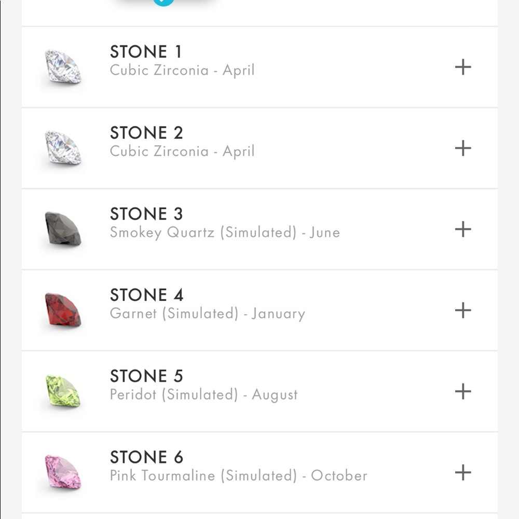The image size is (519, 519).
Task: Expand Stone 6 using its plus icon
Action: point(463,472)
